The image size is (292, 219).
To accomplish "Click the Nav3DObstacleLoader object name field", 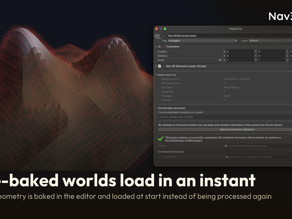I will pyautogui.click(x=230, y=35).
